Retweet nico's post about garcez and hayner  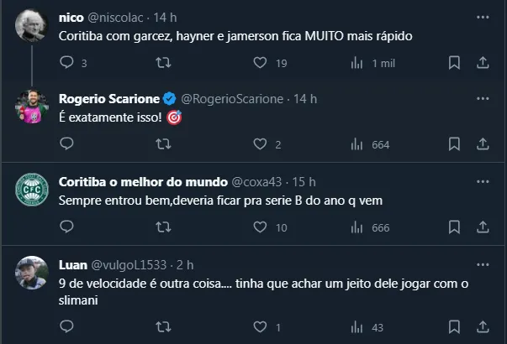click(165, 62)
